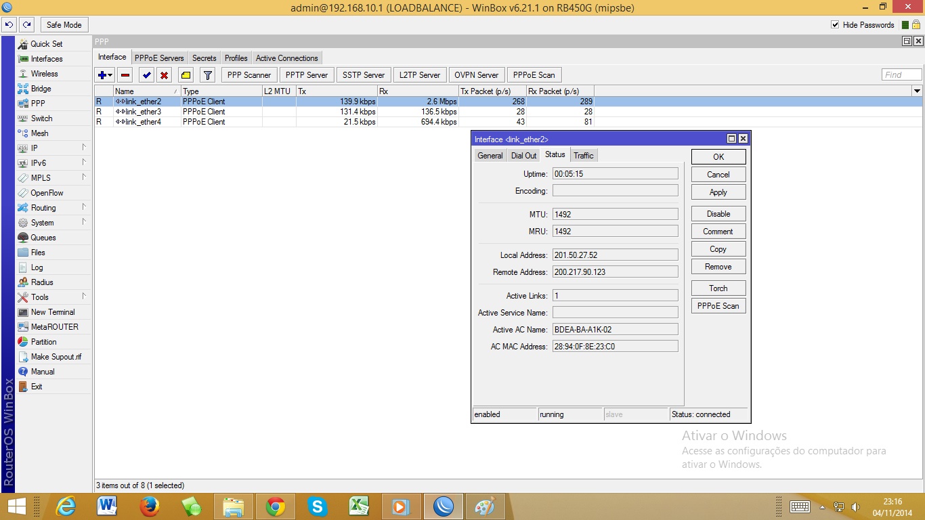Open the column selector dropdown arrow
Viewport: 925px width, 520px height.
pyautogui.click(x=918, y=91)
